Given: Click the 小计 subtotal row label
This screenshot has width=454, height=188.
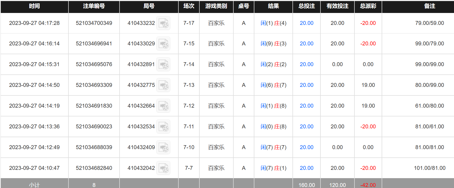Looking at the screenshot, I should 34,185.
